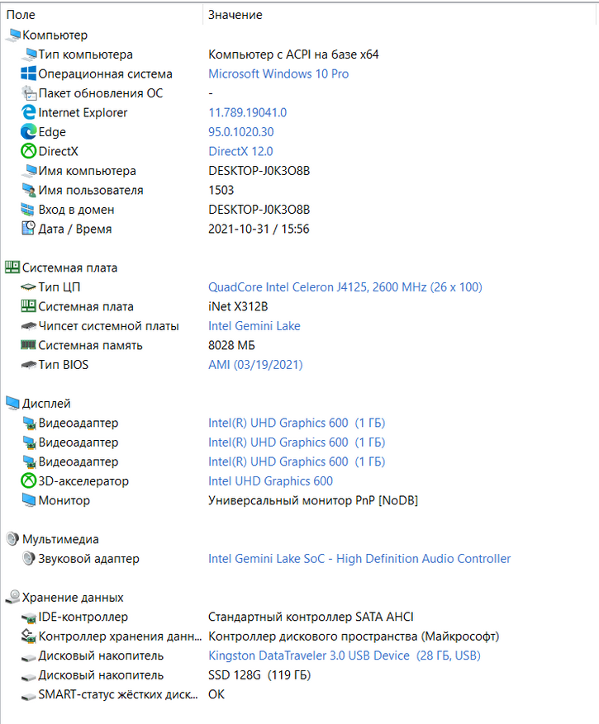Click the Internet Explorer icon
The image size is (599, 724).
29,112
